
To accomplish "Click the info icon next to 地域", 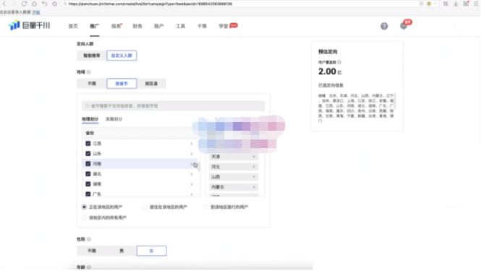I will (89, 72).
